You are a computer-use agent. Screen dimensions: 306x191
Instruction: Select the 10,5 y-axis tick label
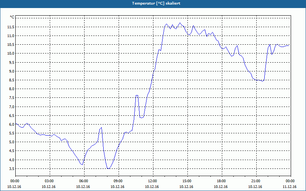click(x=11, y=45)
